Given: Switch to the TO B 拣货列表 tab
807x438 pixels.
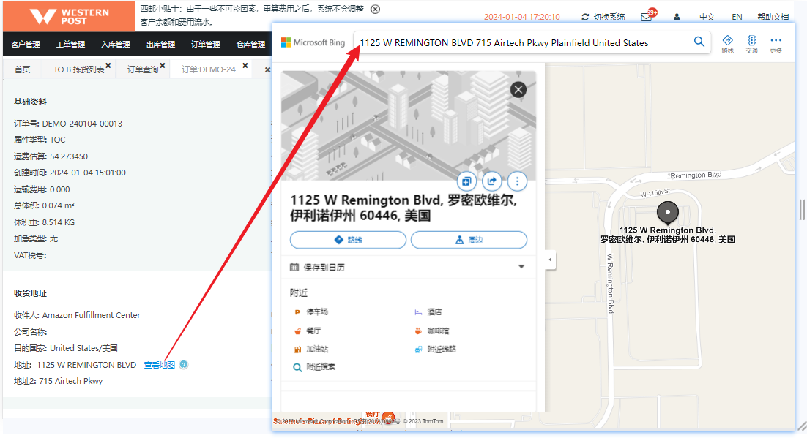Looking at the screenshot, I should pyautogui.click(x=78, y=69).
